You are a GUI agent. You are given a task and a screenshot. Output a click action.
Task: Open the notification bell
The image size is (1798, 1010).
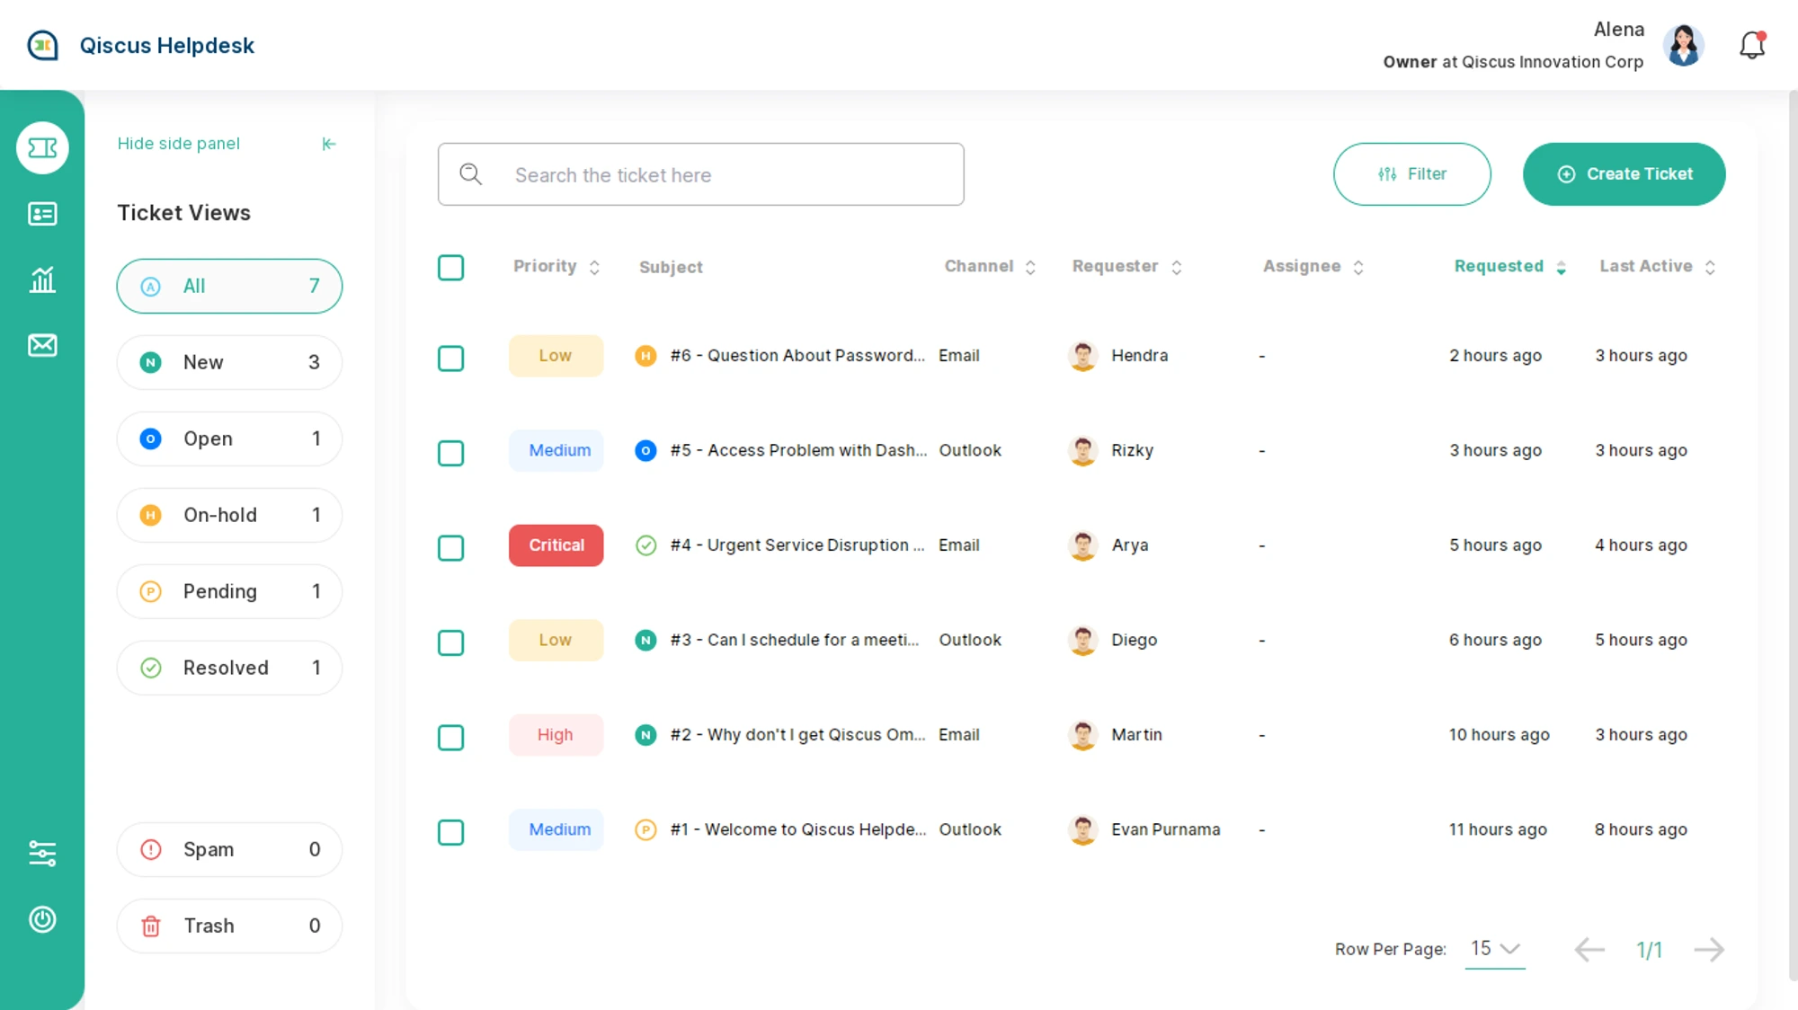pyautogui.click(x=1751, y=45)
